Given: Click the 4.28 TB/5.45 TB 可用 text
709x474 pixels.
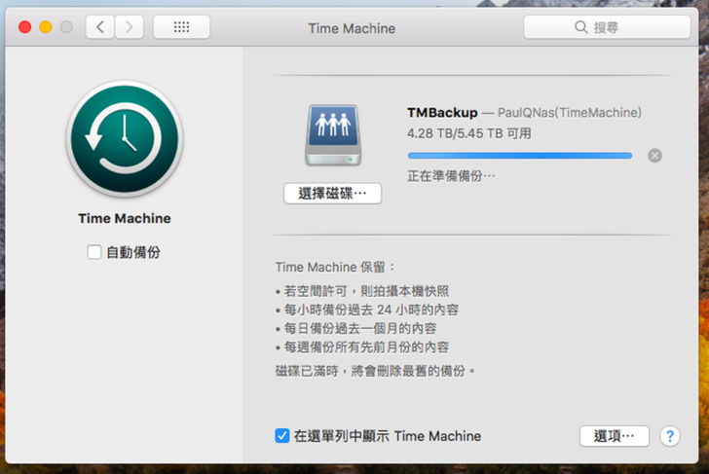Looking at the screenshot, I should click(468, 133).
